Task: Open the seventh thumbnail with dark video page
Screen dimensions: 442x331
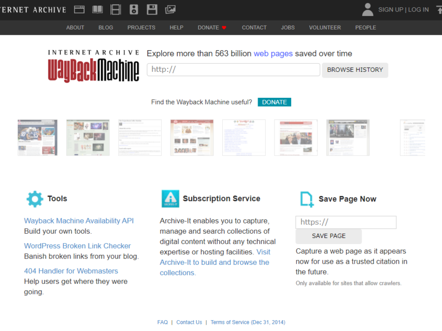Action: 348,138
